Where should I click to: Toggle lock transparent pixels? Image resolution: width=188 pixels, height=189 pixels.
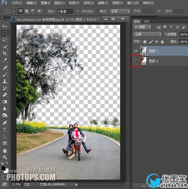pos(145,42)
